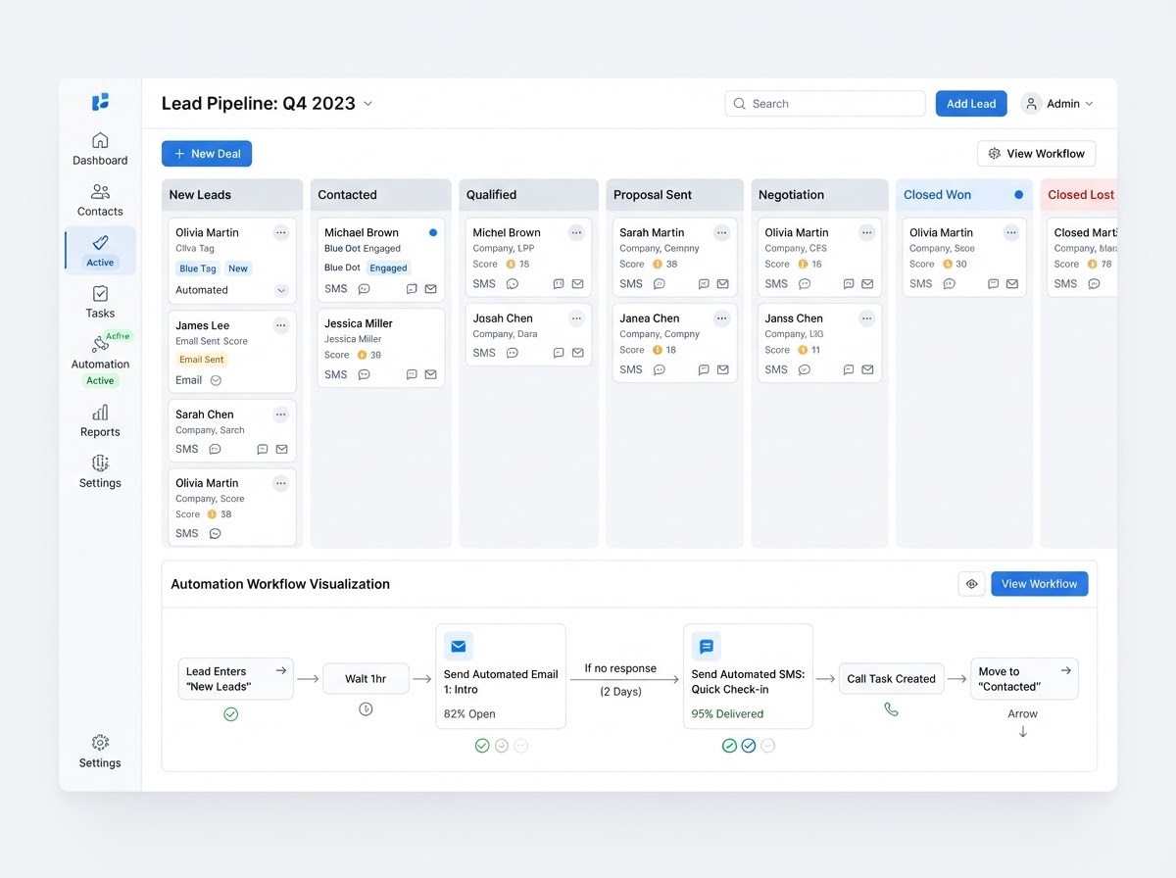Select the Proposal Sent column header
Image resolution: width=1176 pixels, height=878 pixels.
[674, 195]
